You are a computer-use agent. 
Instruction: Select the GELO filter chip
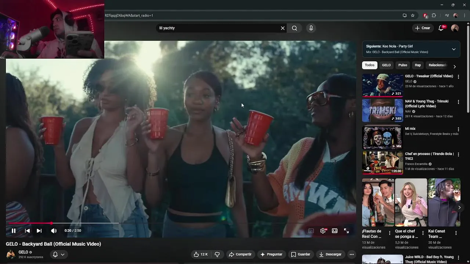point(386,65)
